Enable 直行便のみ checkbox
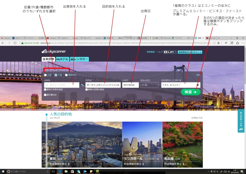 [x=45, y=95]
